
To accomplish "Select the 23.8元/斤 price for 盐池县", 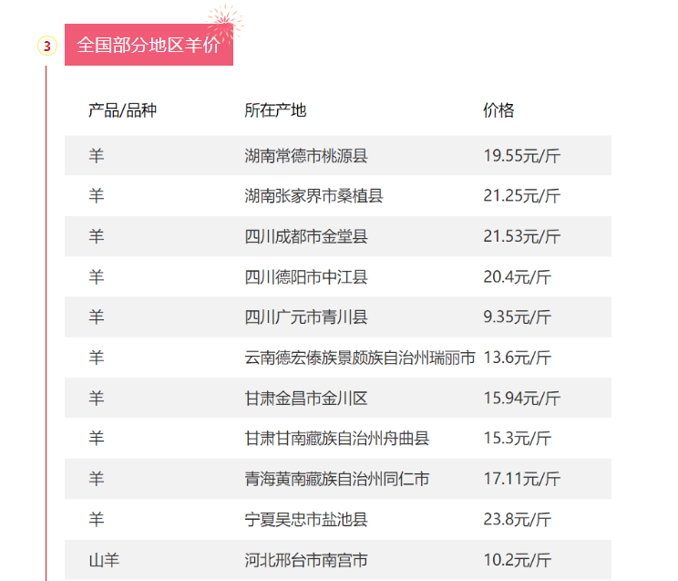I will [x=517, y=520].
